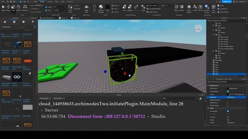The height and width of the screenshot is (139, 248).
Task: Open the Mode Geometric dropdown
Action: point(39,5)
